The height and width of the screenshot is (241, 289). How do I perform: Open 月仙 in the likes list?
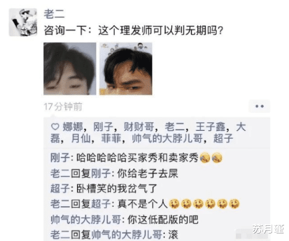point(81,138)
